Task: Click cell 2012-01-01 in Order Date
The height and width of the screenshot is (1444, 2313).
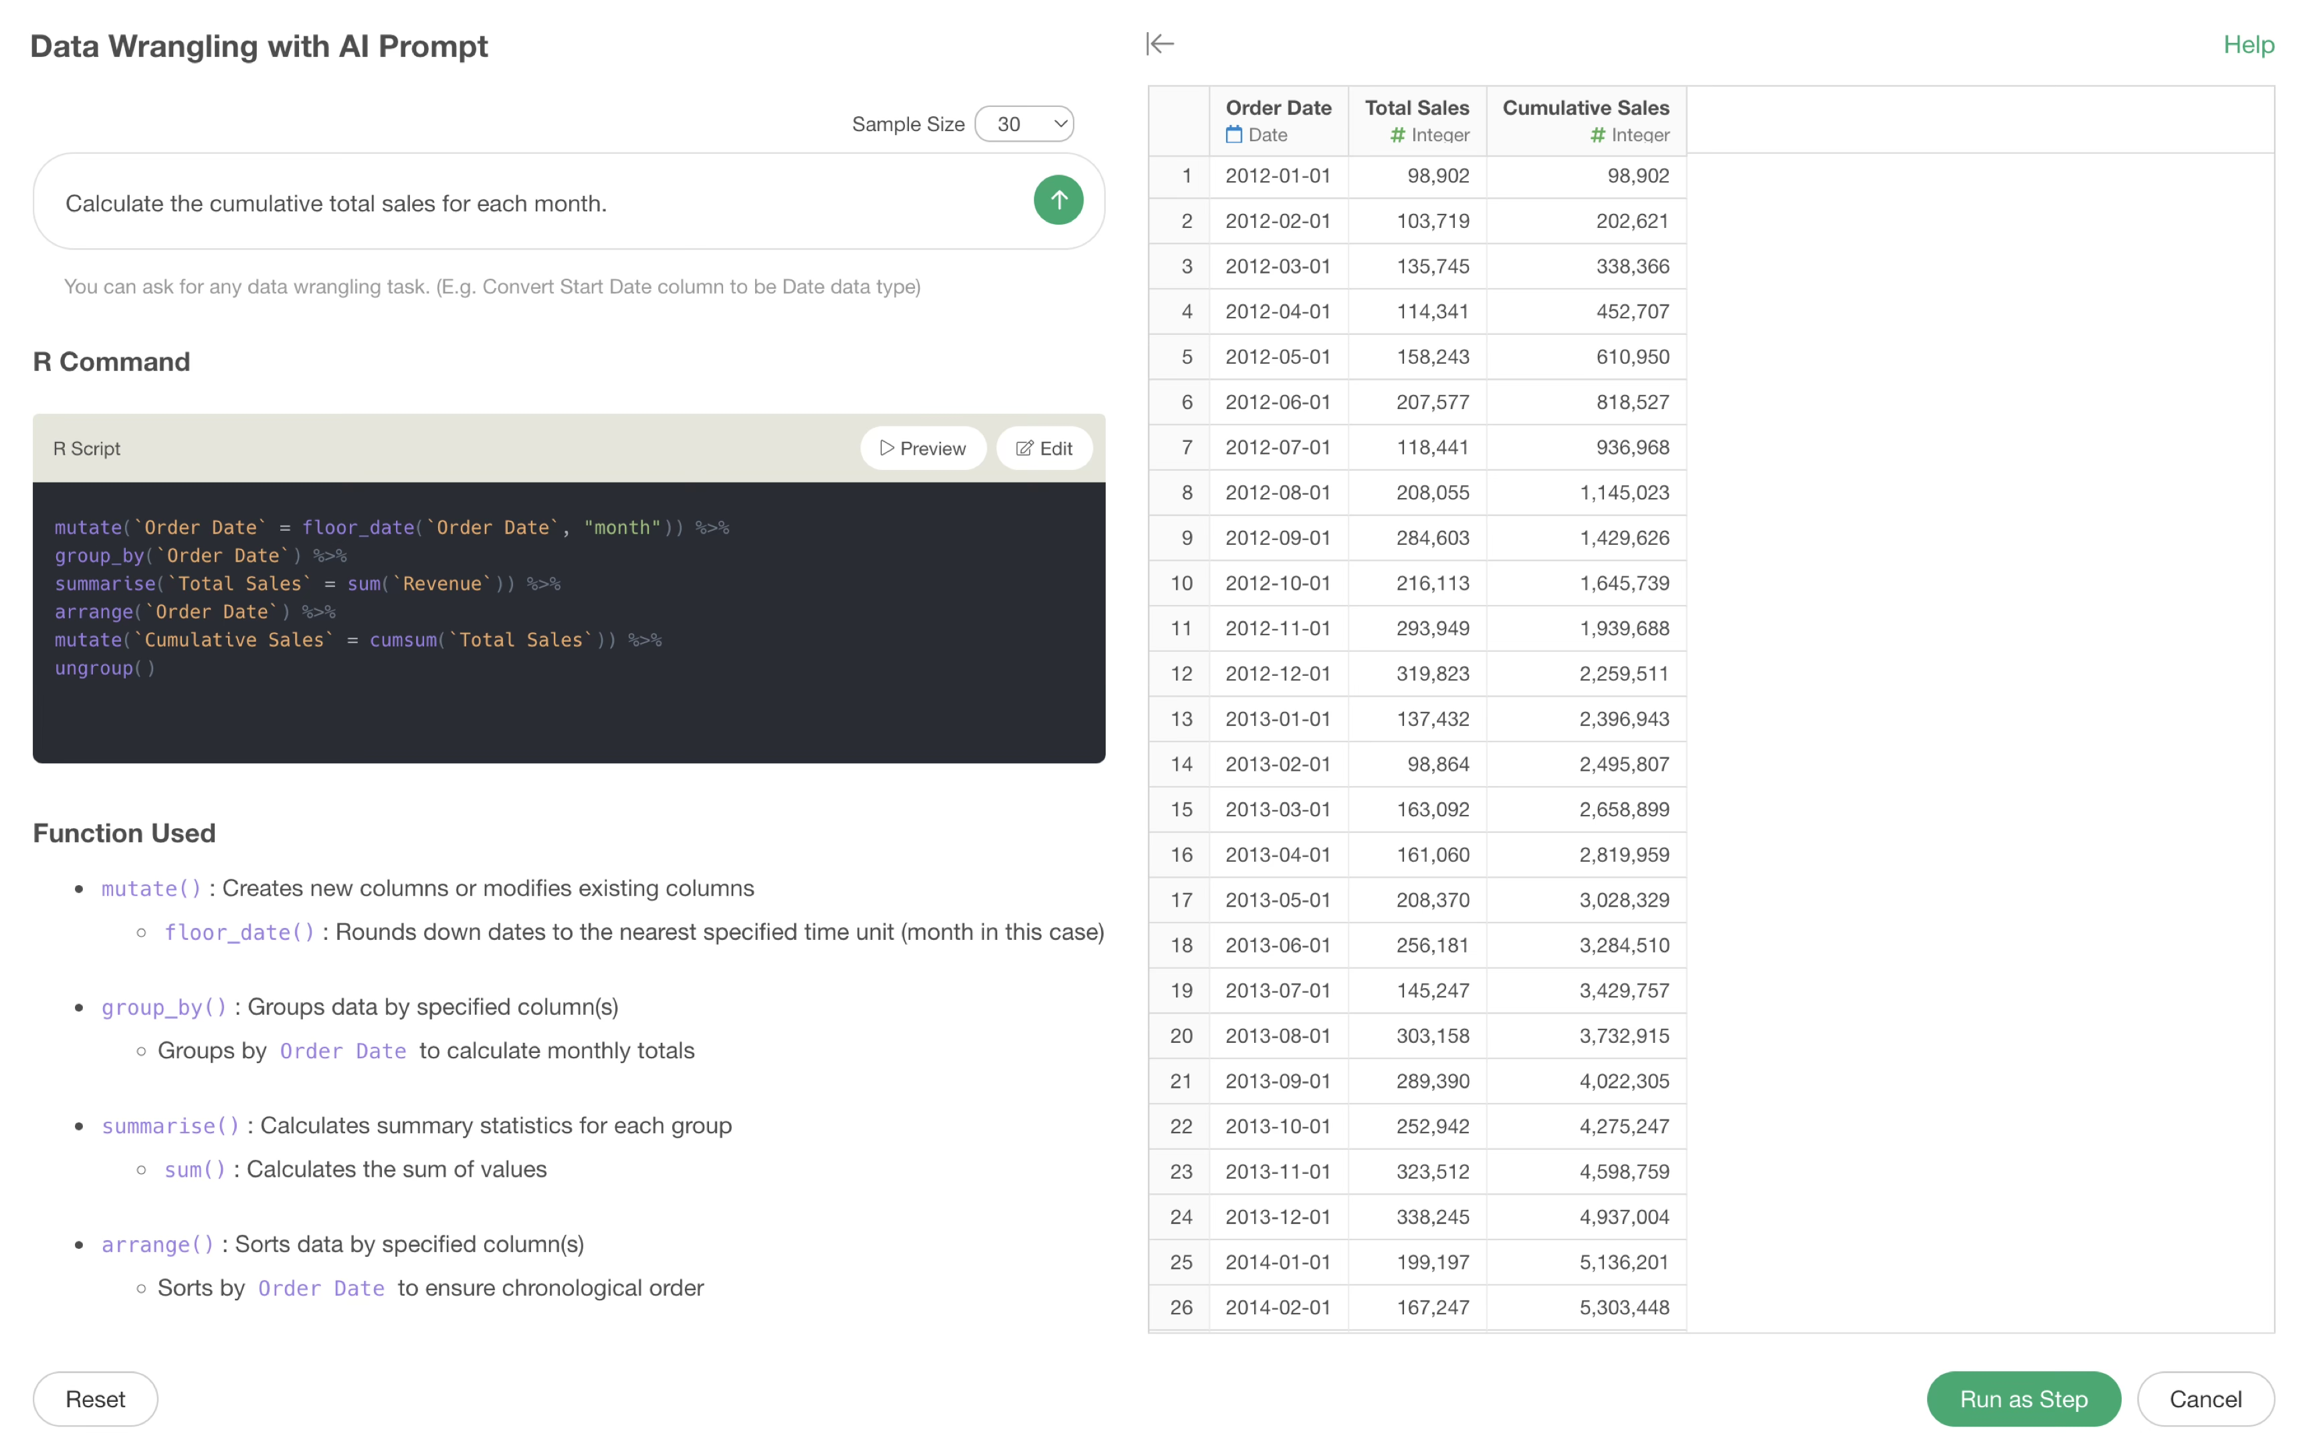Action: click(1278, 176)
